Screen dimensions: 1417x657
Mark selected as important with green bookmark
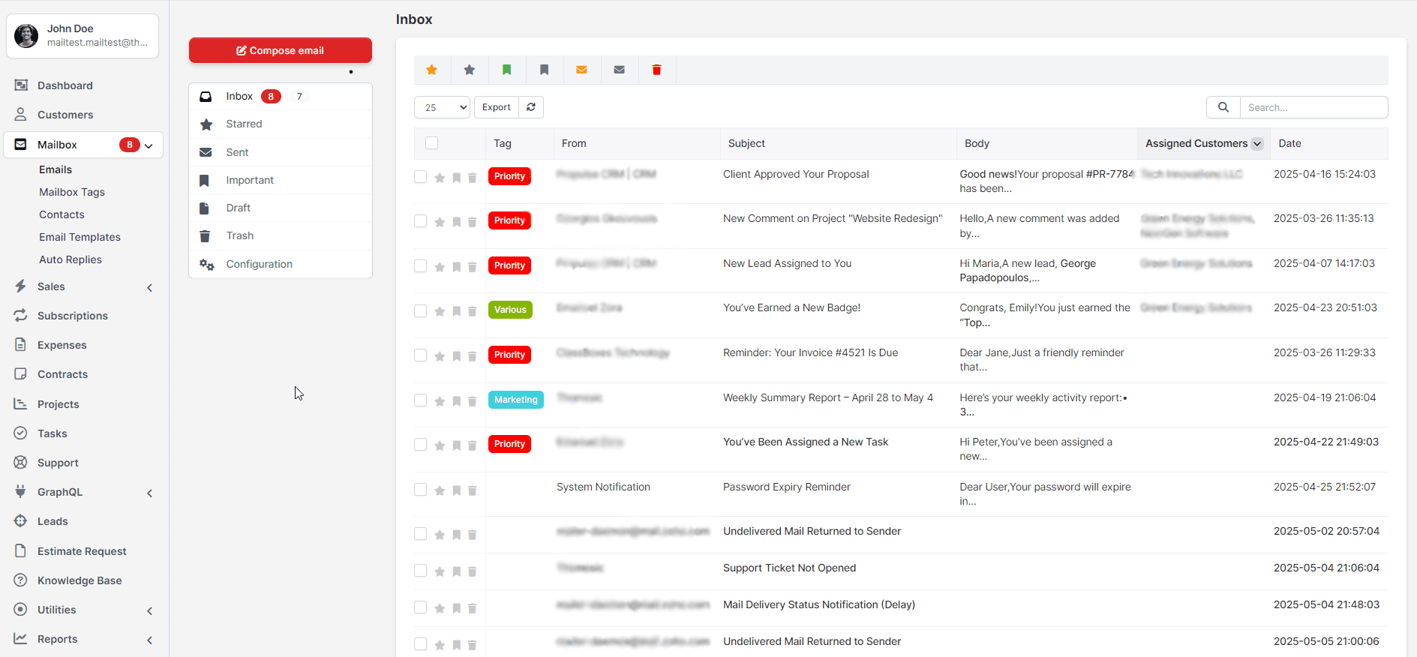pos(507,70)
